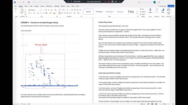Click Decrease Font Size icon
Viewport: 188px width, 105px height.
coord(48,10)
